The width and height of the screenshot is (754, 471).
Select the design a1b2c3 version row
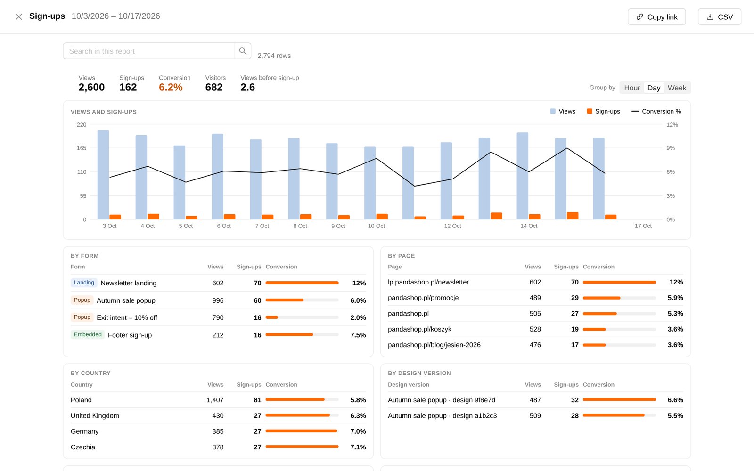(535, 415)
